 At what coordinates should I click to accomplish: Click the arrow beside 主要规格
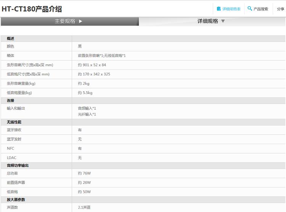pyautogui.click(x=80, y=21)
